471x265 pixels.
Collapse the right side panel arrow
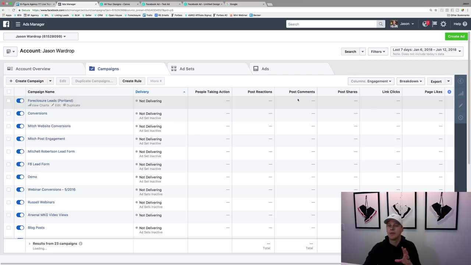tap(461, 81)
